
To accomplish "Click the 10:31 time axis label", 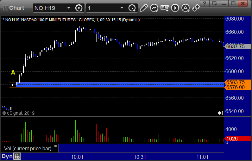I will click(140, 157).
